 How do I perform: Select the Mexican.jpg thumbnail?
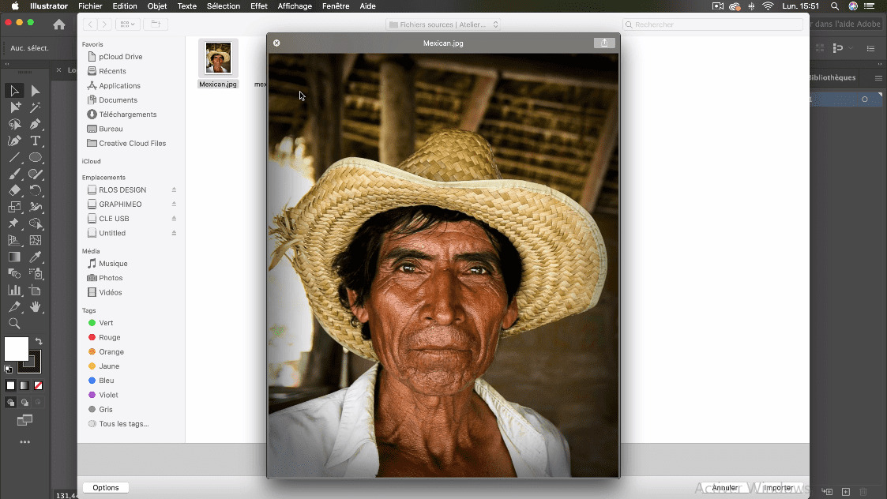tap(218, 58)
